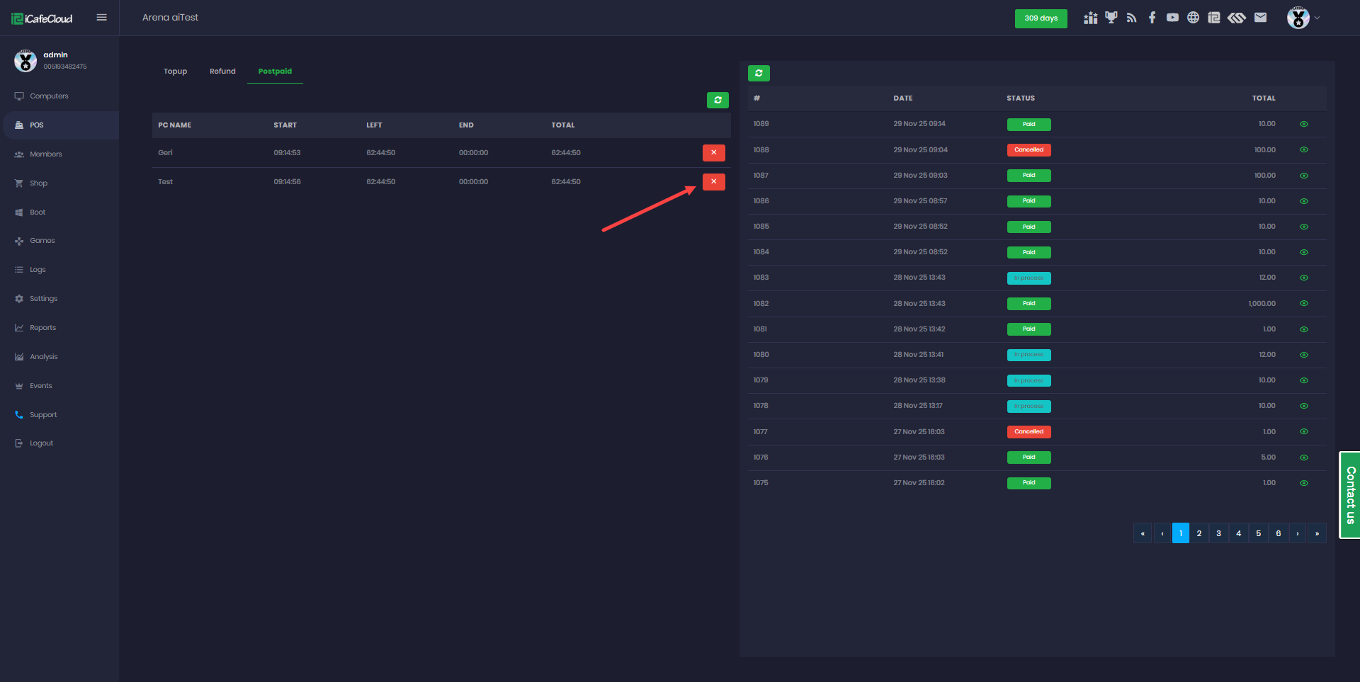The width and height of the screenshot is (1360, 682).
Task: View details of order 1089
Action: coord(1303,124)
